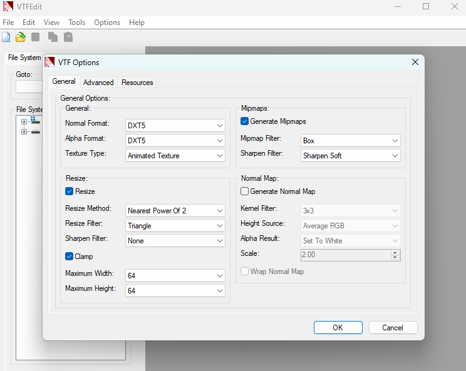This screenshot has height=371, width=466.
Task: Click the New file toolbar icon
Action: (x=6, y=37)
